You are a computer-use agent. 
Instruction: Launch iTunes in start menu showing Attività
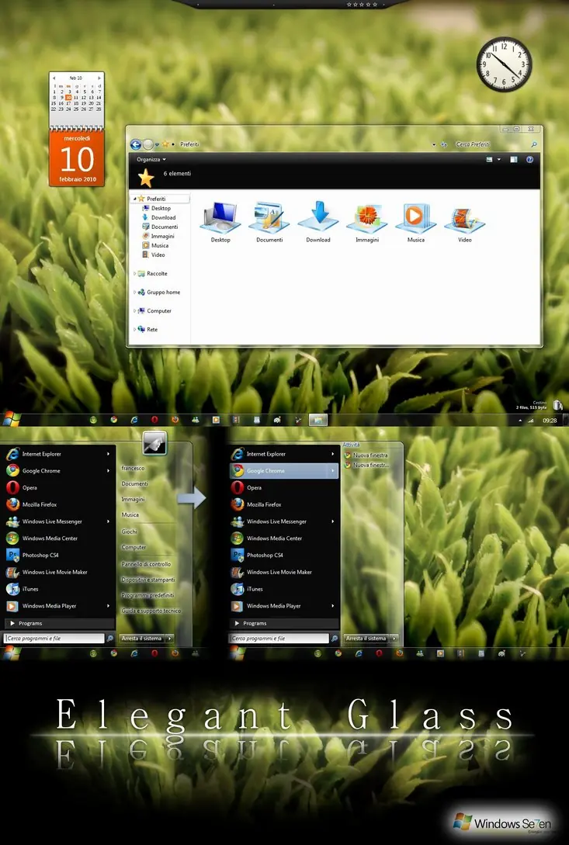tap(284, 589)
